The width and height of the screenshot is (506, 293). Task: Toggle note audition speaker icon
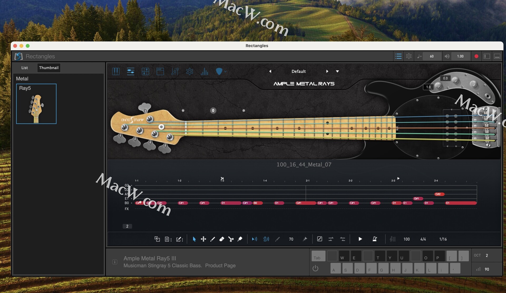pos(254,239)
